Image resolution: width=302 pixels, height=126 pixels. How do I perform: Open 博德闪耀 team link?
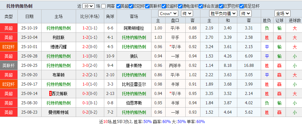tap(59, 47)
